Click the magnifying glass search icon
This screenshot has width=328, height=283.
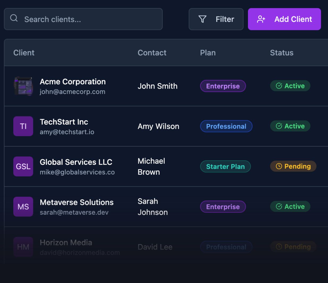point(14,18)
